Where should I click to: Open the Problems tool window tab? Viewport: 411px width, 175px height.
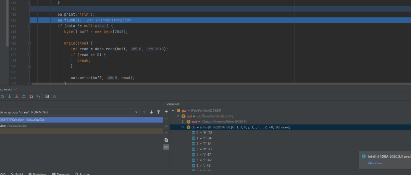(37, 174)
